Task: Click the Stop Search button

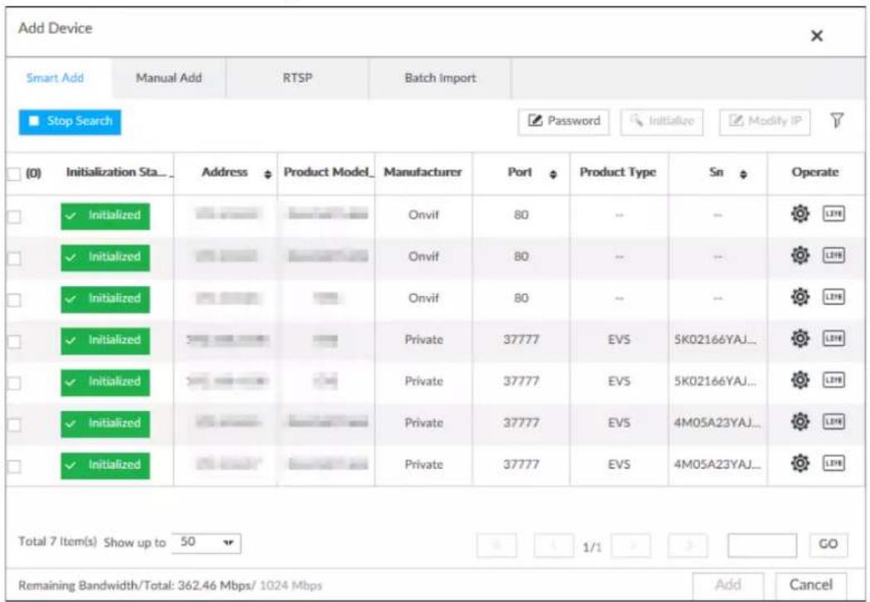Action: tap(70, 121)
